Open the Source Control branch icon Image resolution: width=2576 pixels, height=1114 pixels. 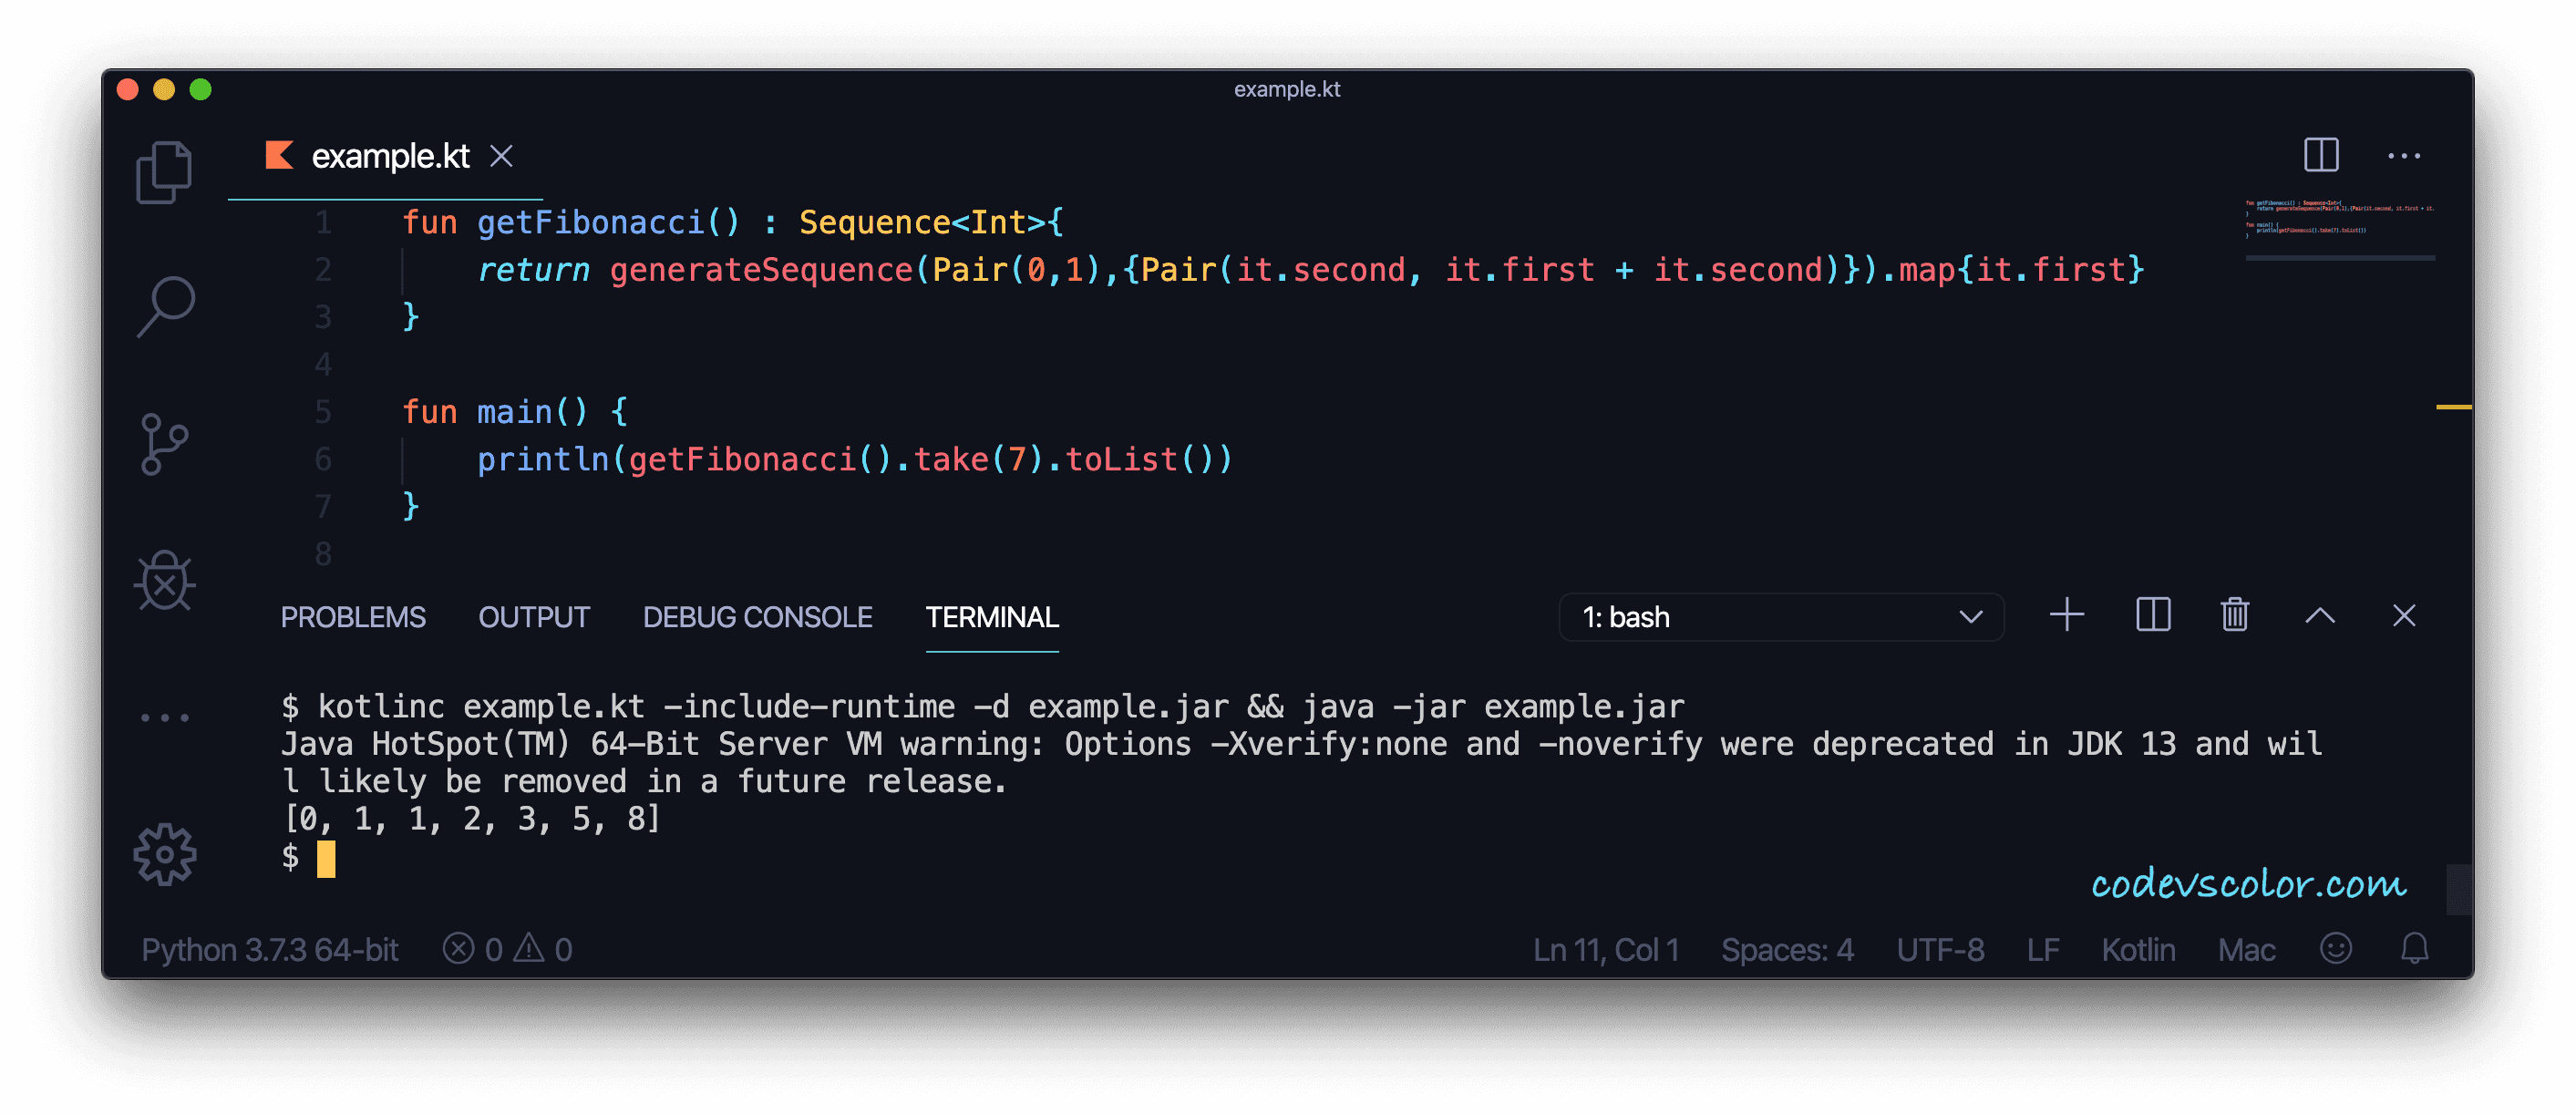click(x=164, y=444)
